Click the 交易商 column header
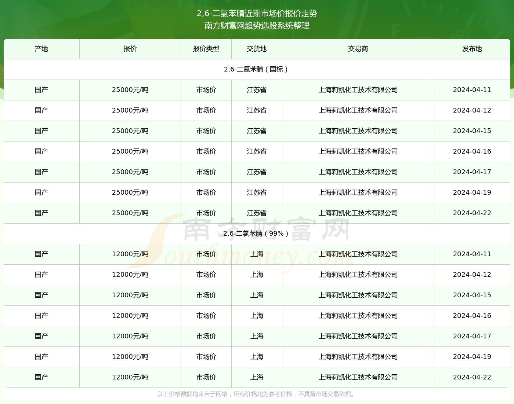The image size is (514, 404). coord(358,49)
